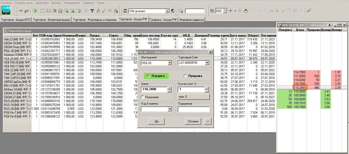
Task: Open the Инструмент dropdown showing VEB-20
Action: point(170,63)
